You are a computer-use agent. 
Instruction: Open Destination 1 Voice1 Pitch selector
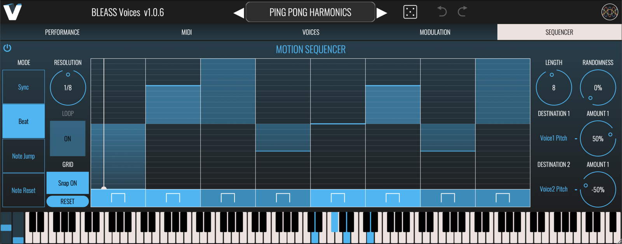click(x=553, y=138)
